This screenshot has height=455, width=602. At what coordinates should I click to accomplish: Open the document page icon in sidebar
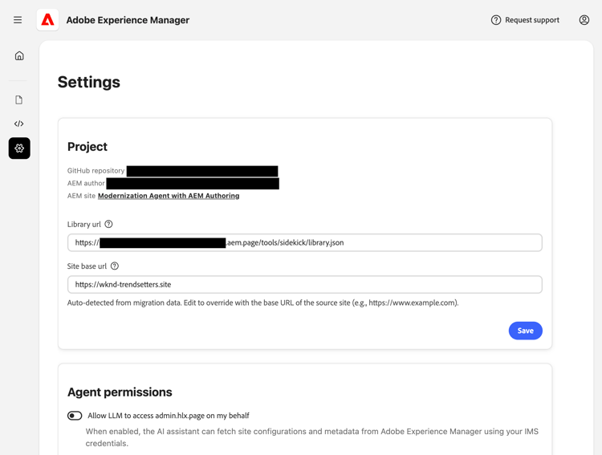coord(19,100)
